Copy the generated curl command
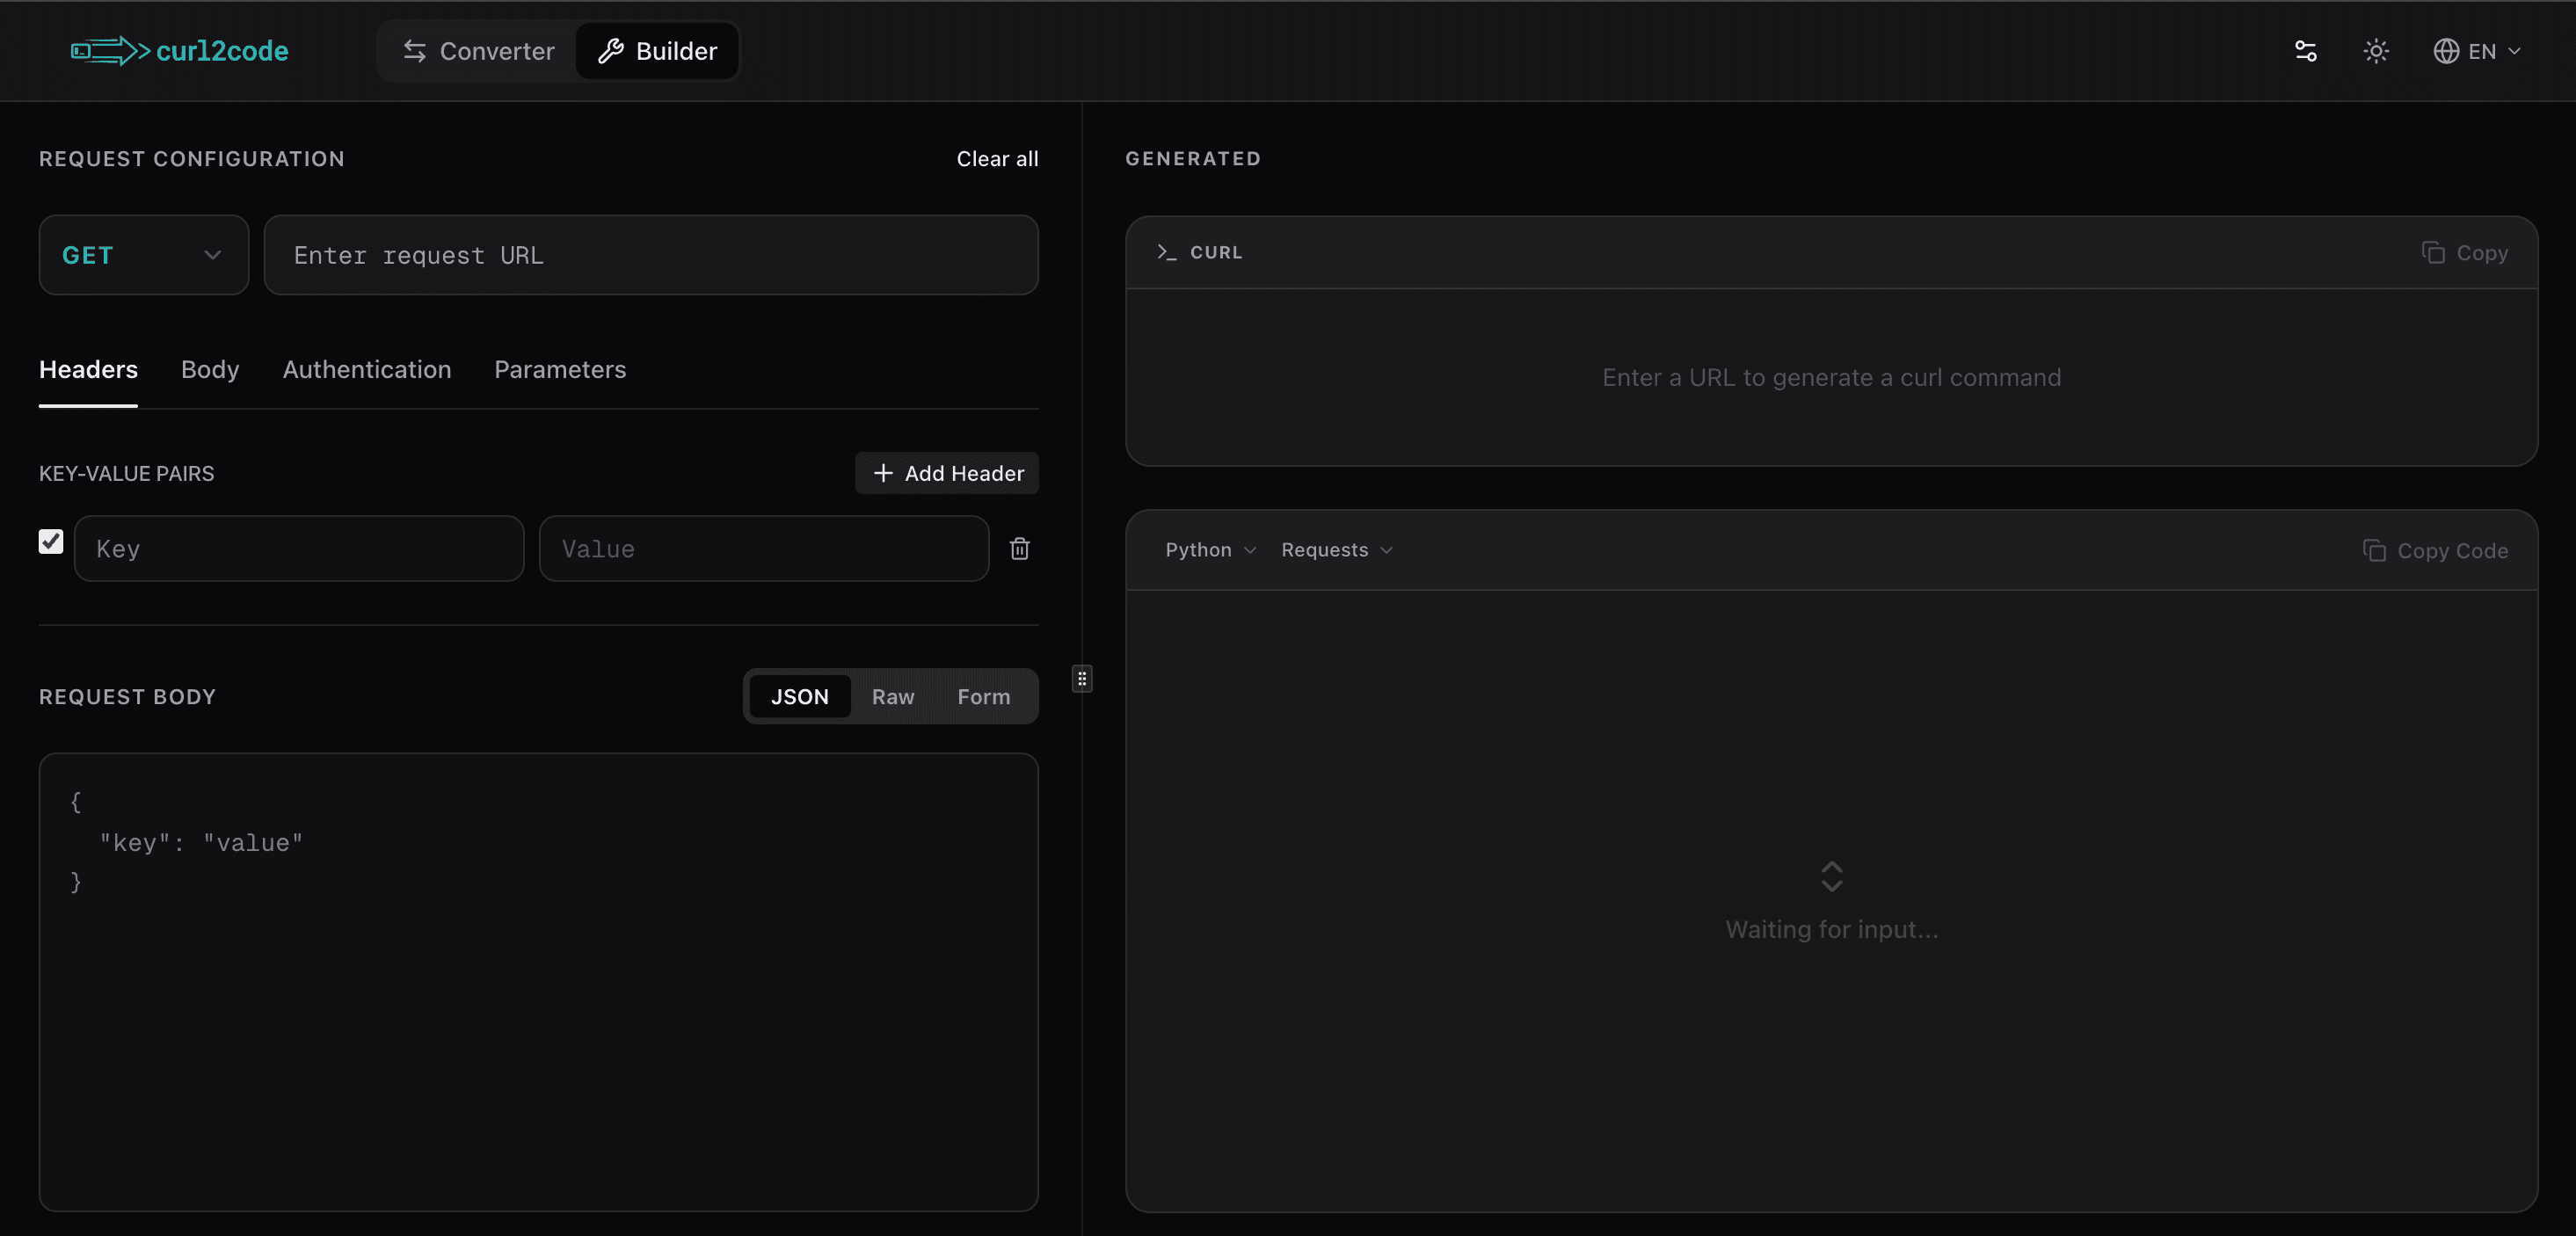 [x=2466, y=252]
